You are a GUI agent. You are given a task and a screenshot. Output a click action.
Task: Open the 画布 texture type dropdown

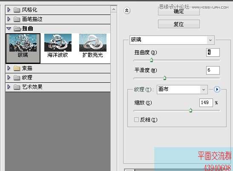click(182, 90)
